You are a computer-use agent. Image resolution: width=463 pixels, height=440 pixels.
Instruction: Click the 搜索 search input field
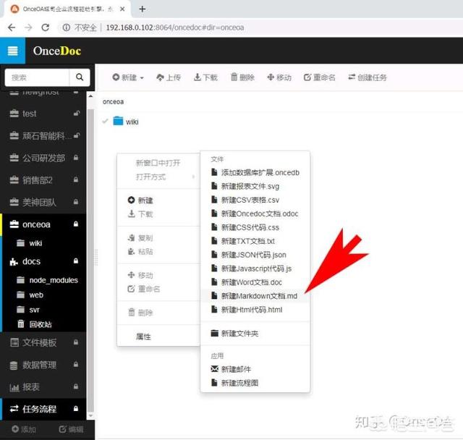click(36, 77)
